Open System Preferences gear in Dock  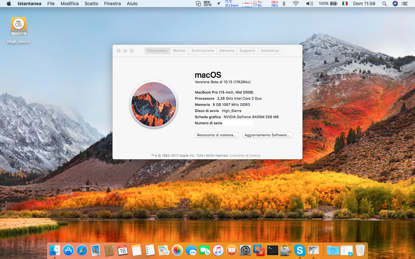coord(245,250)
